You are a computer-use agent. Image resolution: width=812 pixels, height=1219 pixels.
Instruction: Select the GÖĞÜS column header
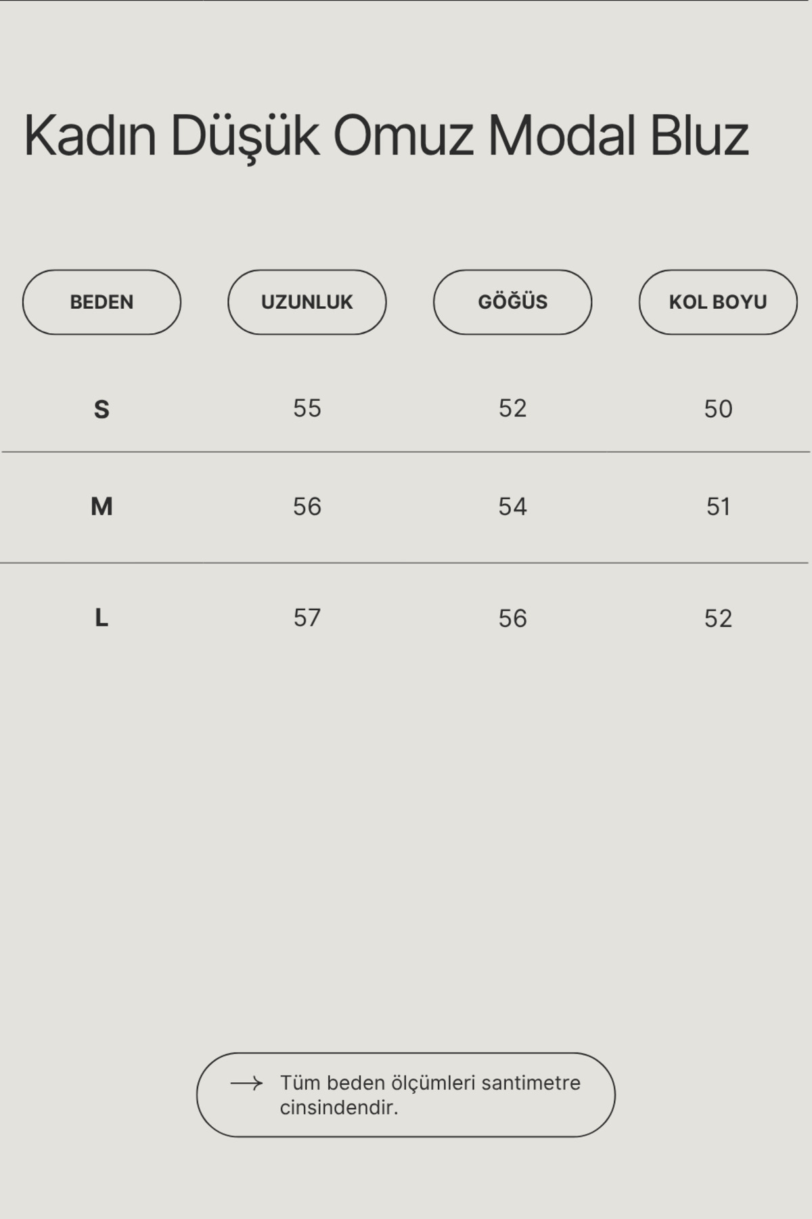pos(512,302)
